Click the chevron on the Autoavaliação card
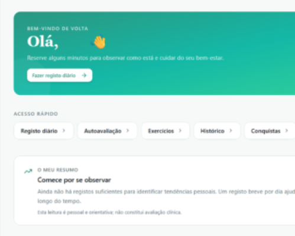 (128, 130)
